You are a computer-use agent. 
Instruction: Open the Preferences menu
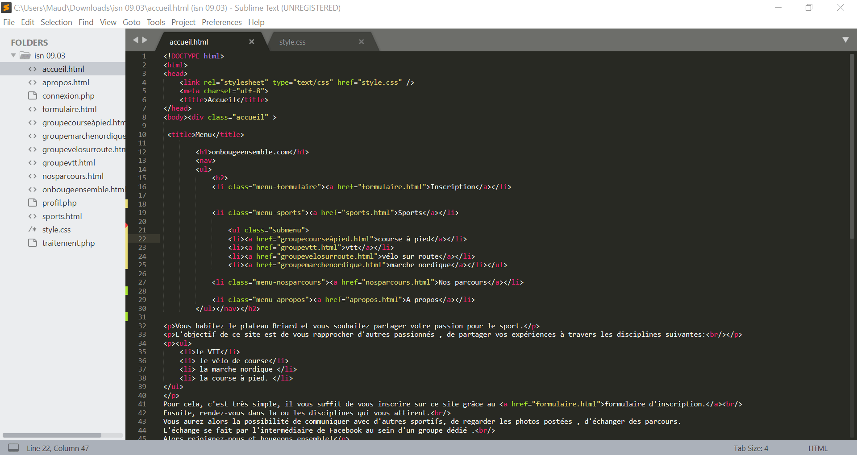(x=221, y=22)
